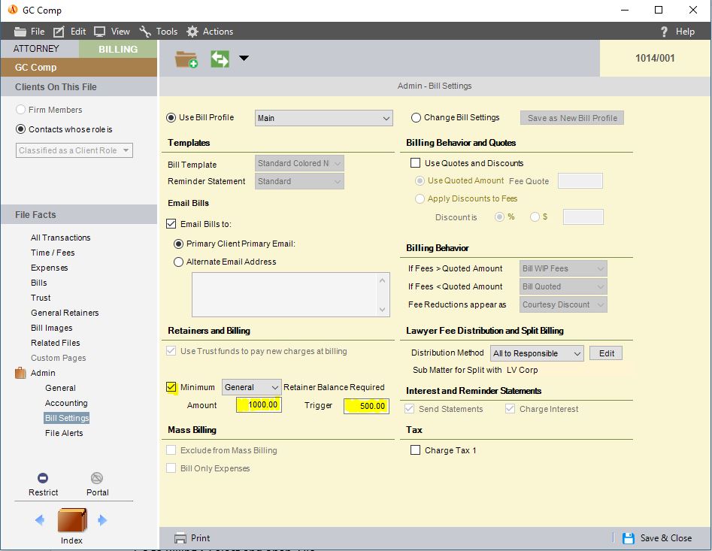Viewport: 712px width, 551px height.
Task: Click the Admin briefcase icon
Action: click(20, 373)
